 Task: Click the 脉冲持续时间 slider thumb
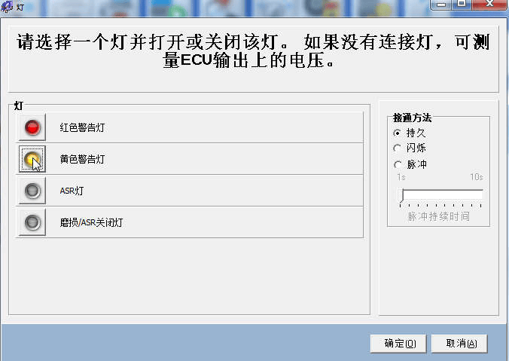(402, 195)
